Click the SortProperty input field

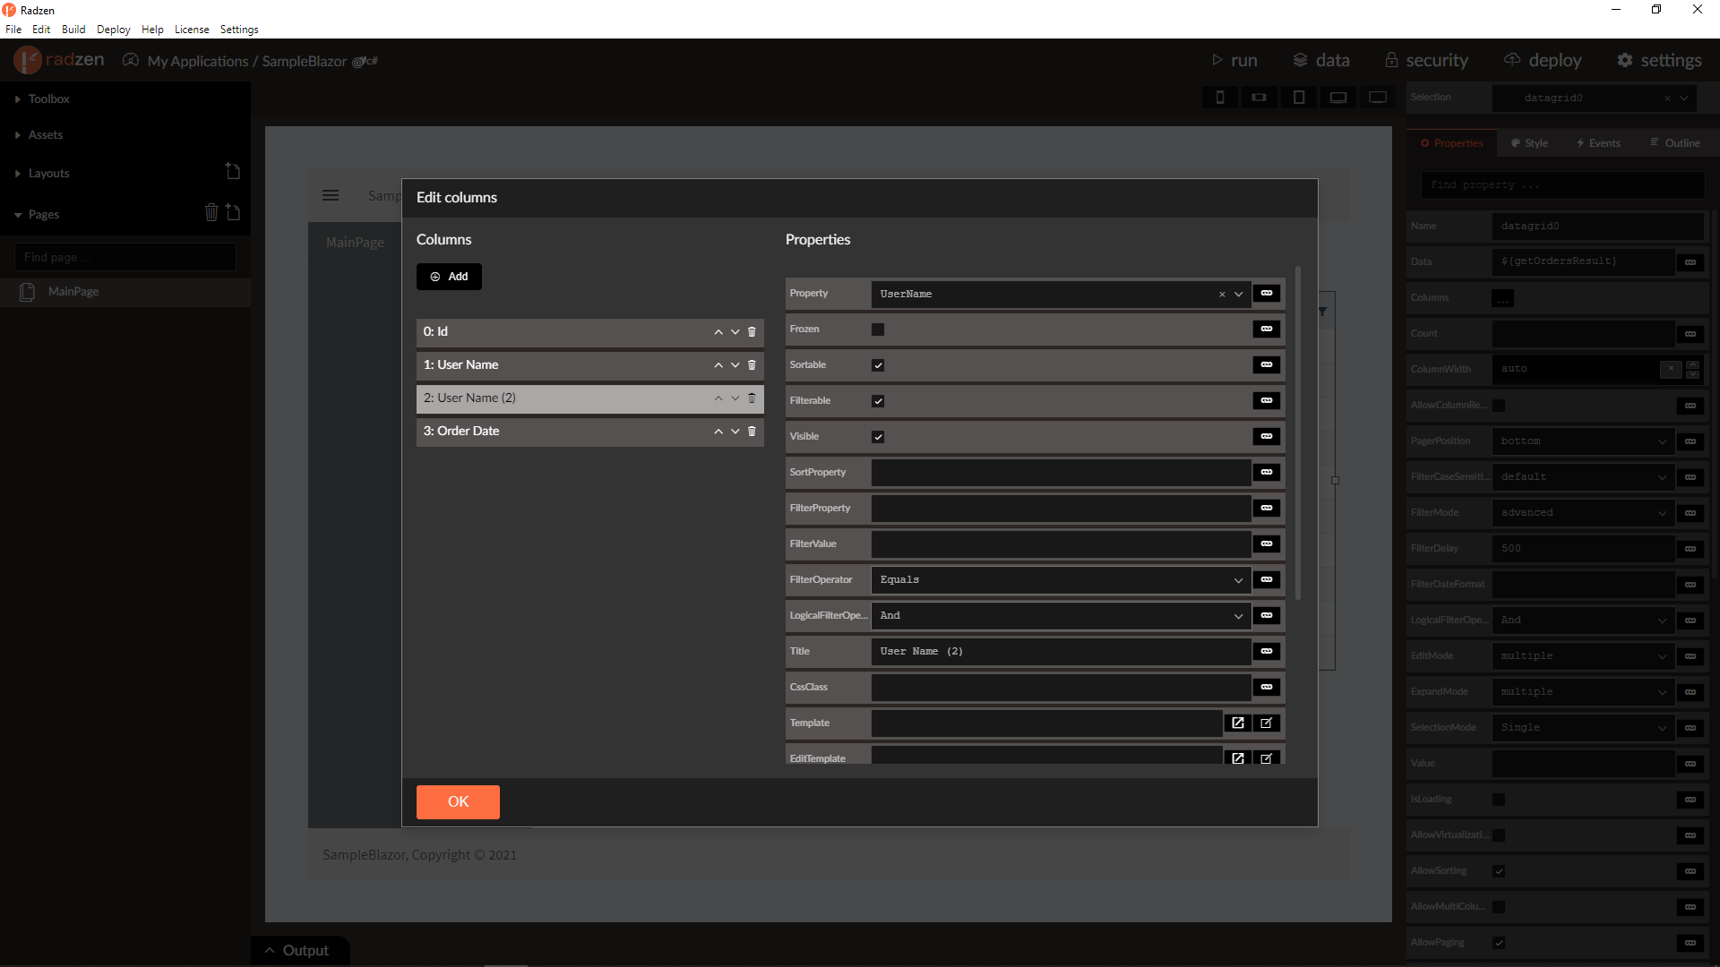[1061, 473]
